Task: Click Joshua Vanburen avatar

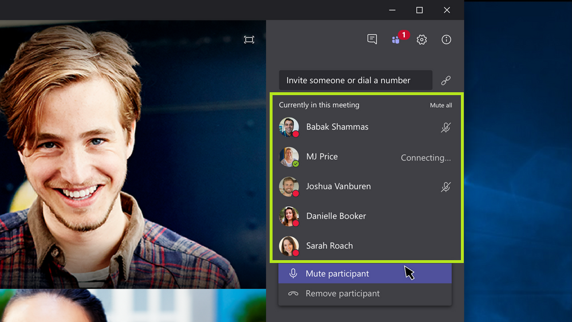Action: [289, 187]
